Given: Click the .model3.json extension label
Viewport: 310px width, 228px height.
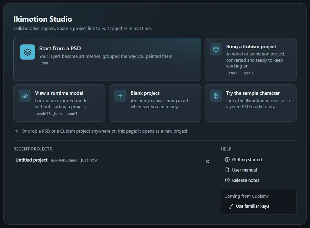Looking at the screenshot, I should [x=49, y=114].
